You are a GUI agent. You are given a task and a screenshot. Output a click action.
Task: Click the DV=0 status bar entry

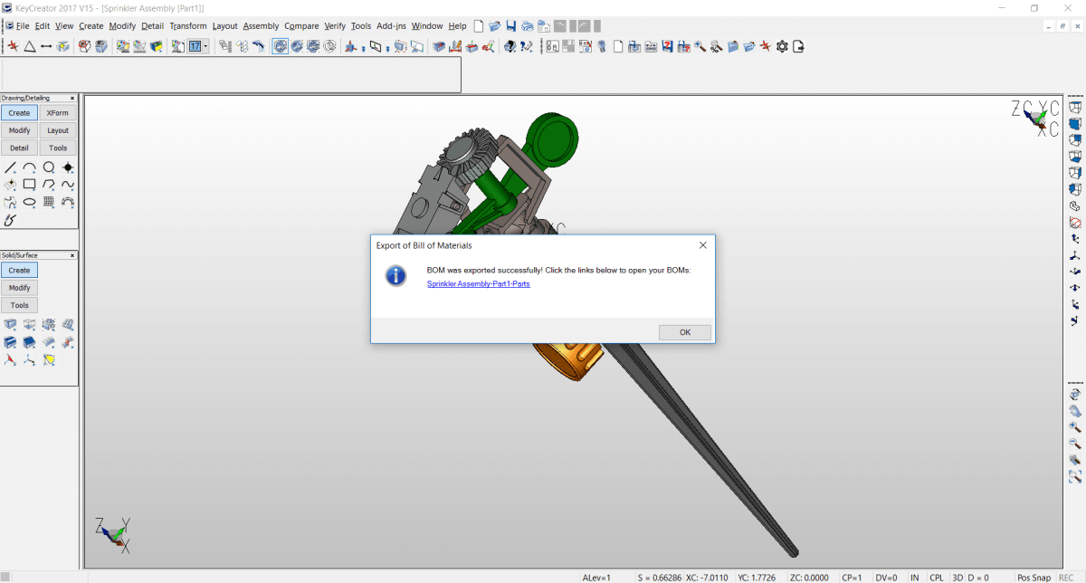pyautogui.click(x=886, y=578)
